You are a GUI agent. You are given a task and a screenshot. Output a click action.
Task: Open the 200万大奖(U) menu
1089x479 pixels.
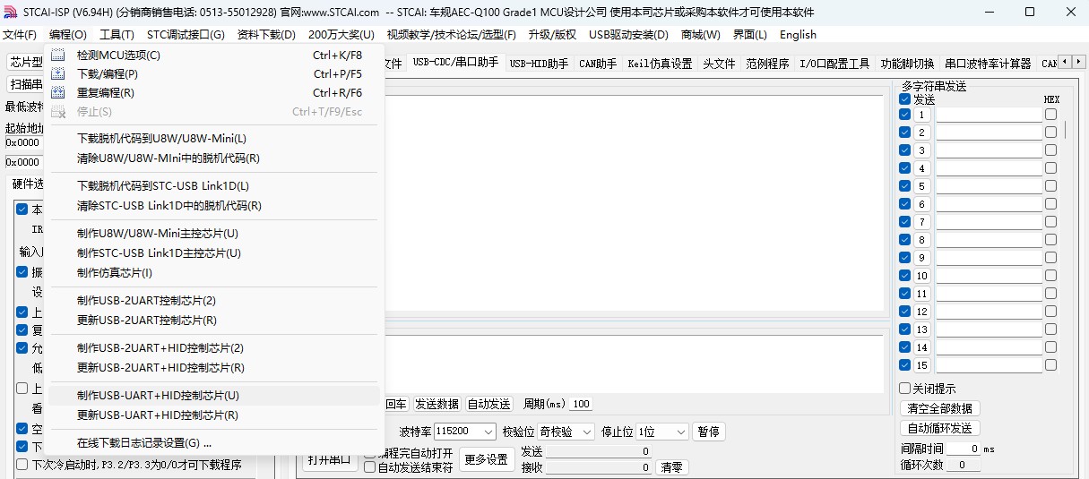point(341,35)
